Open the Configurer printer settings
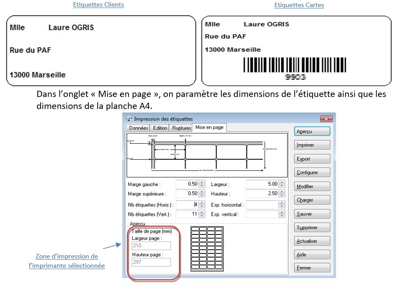 pyautogui.click(x=312, y=172)
